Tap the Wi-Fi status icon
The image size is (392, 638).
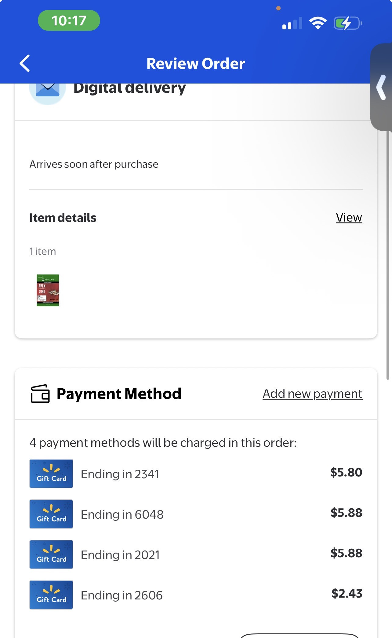[x=318, y=23]
